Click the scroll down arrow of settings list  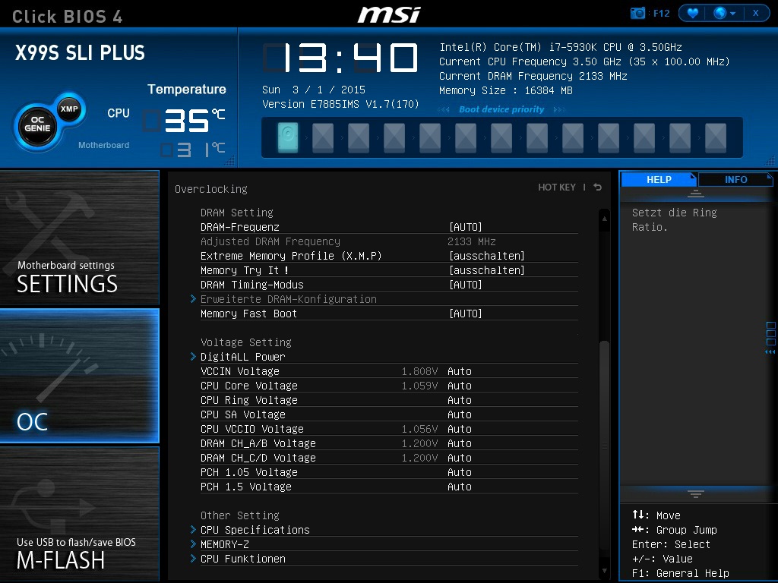click(x=604, y=571)
